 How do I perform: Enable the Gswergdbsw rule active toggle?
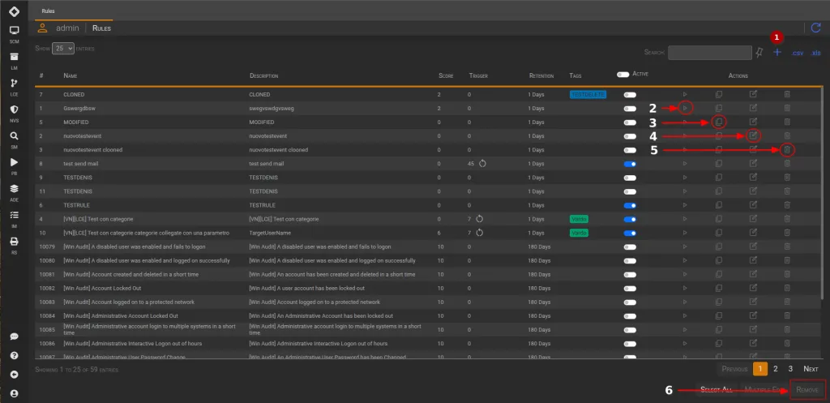click(x=630, y=109)
